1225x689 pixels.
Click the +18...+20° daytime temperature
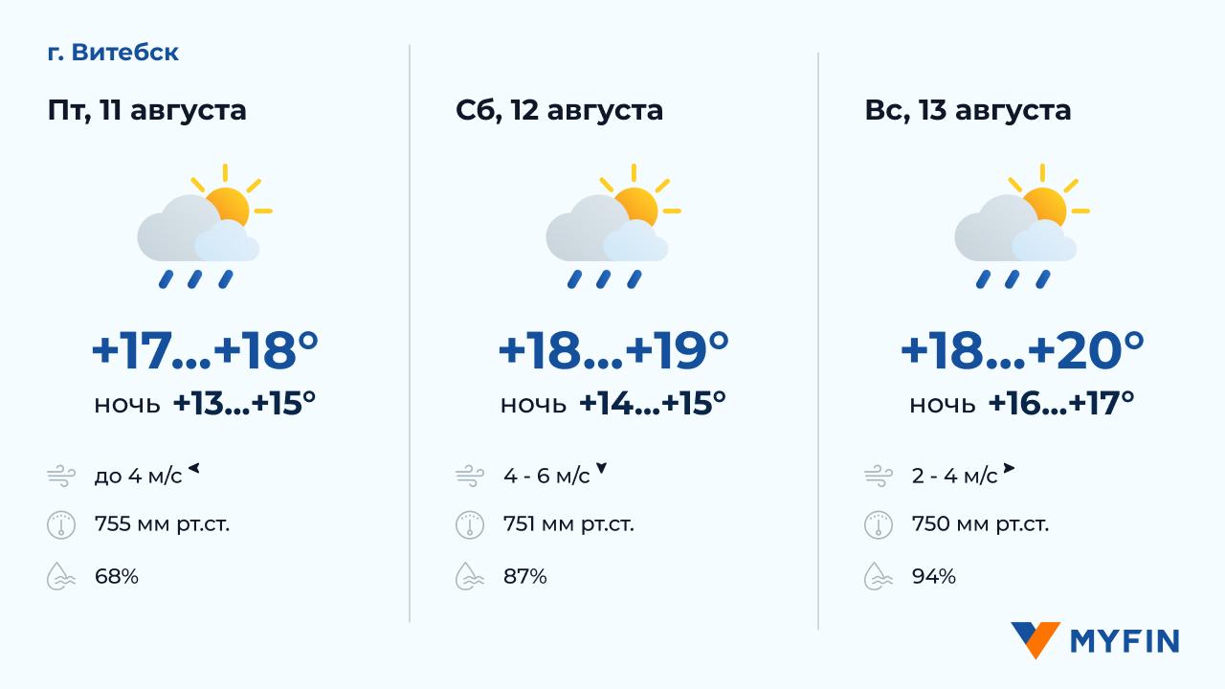tap(1021, 350)
